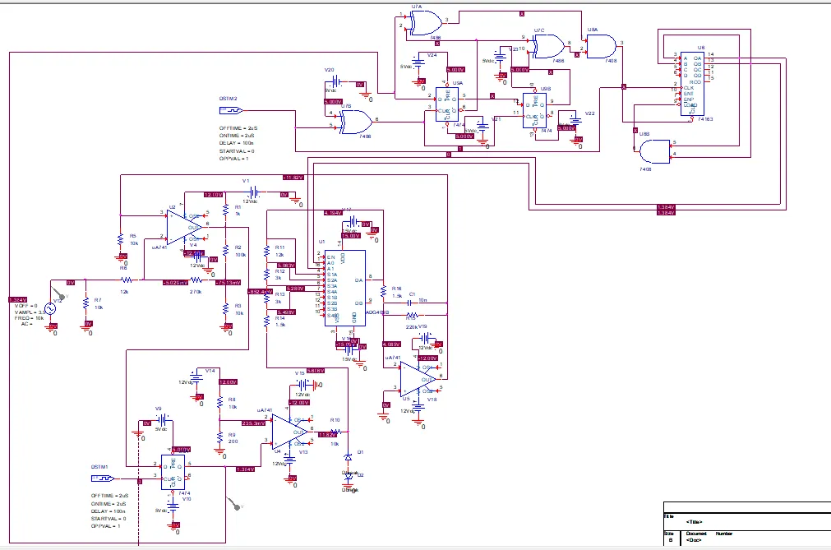Select the 10n capacitor C1
Viewport: 831px width, 550px height.
[x=409, y=303]
